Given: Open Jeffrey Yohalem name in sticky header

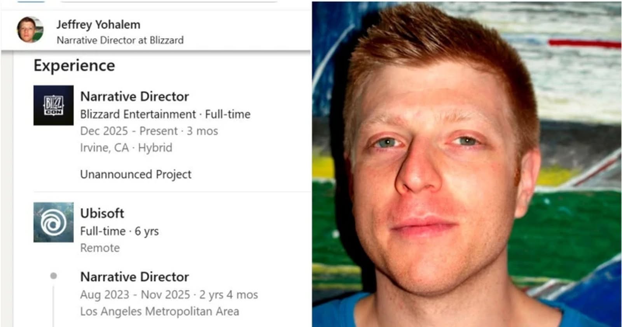Looking at the screenshot, I should [98, 24].
